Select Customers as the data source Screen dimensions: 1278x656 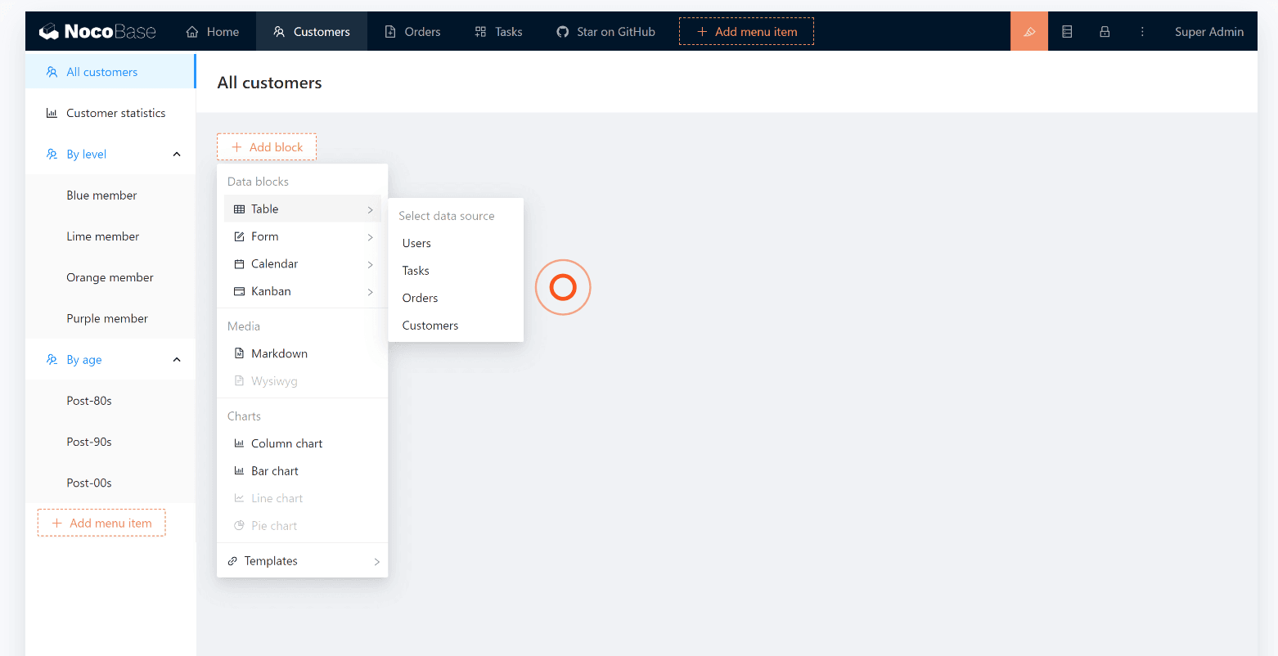pos(430,325)
